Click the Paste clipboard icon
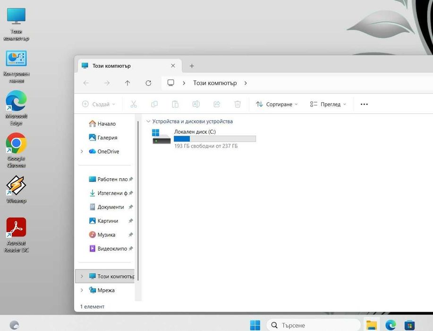Screen dimensions: 433x331 [175, 104]
